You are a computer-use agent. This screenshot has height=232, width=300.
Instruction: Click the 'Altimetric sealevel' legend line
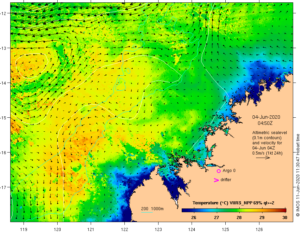tap(270, 133)
